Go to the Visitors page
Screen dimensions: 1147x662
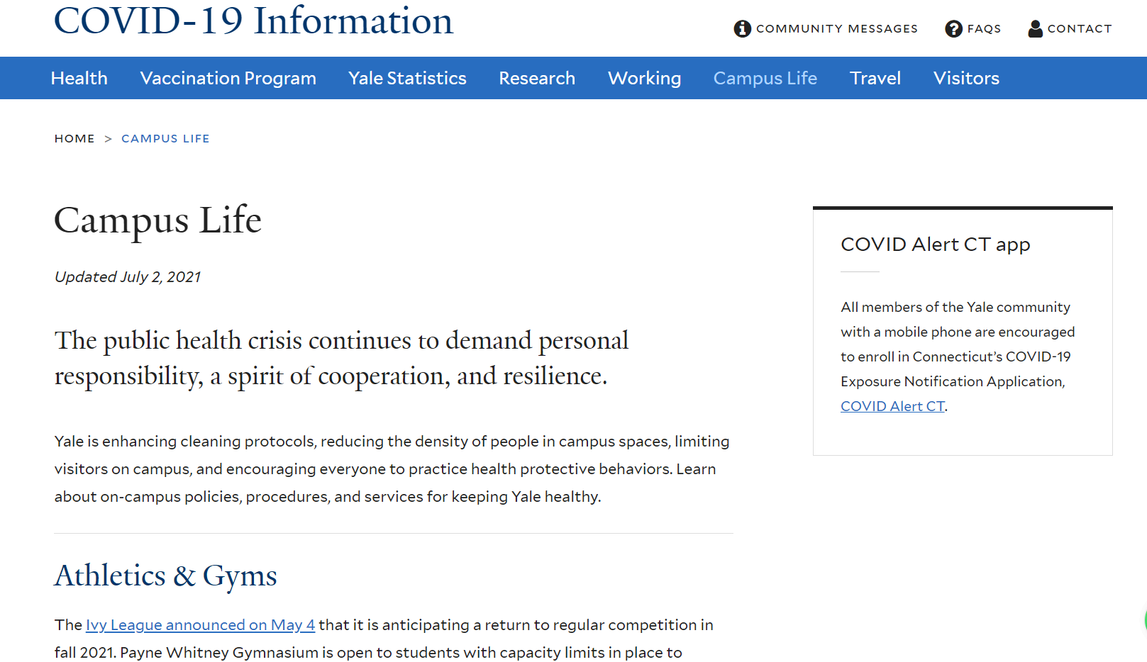(966, 78)
